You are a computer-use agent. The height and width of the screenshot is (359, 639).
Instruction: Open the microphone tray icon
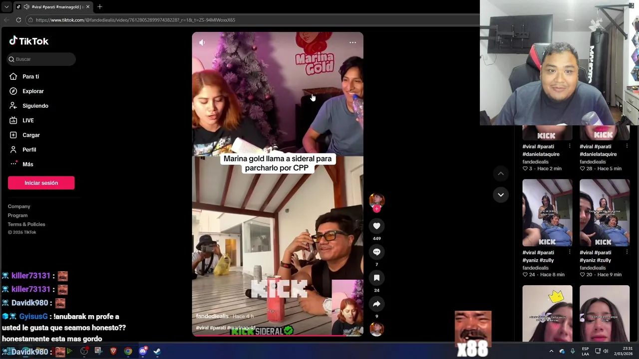573,351
